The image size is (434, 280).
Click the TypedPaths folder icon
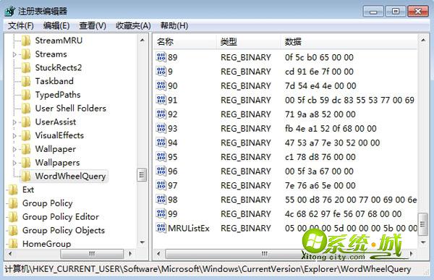click(x=26, y=95)
